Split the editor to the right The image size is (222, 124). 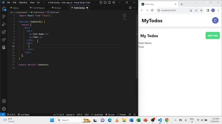(x=130, y=8)
